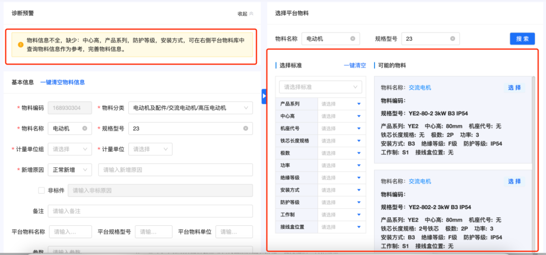Tick the 非标件 checkbox
Screen dimensions: 546x255
pyautogui.click(x=41, y=190)
